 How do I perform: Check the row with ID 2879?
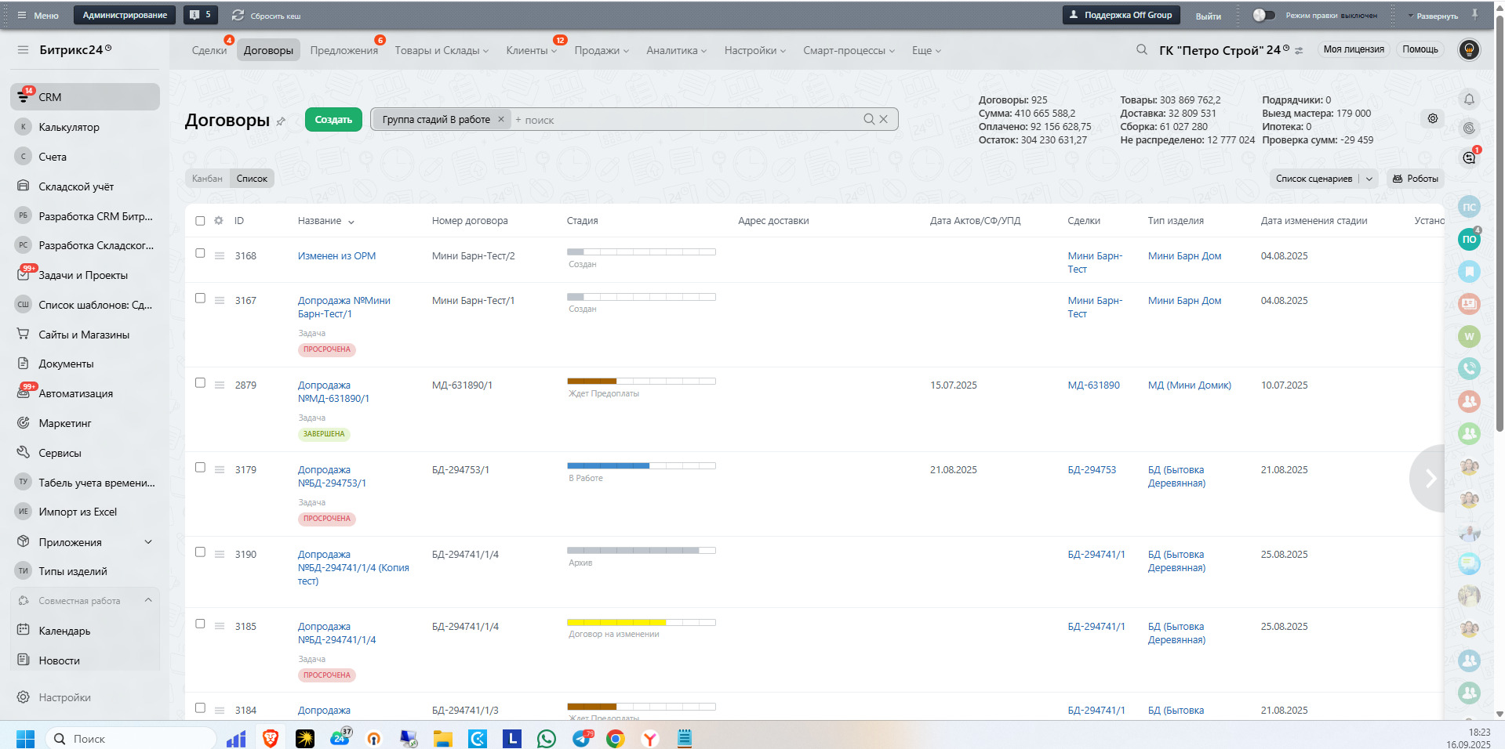click(x=200, y=383)
